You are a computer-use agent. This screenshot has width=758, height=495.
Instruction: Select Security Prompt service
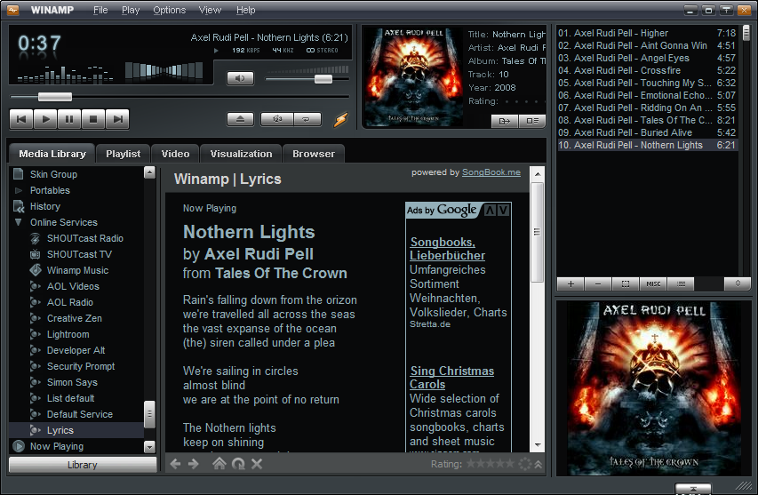(x=81, y=366)
